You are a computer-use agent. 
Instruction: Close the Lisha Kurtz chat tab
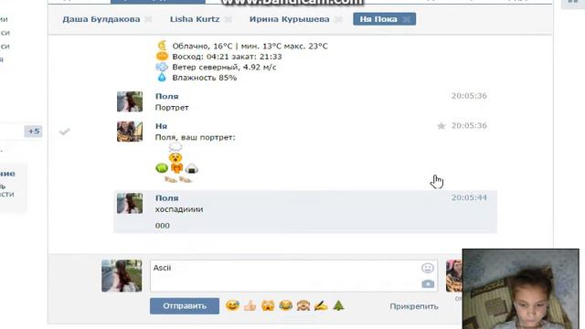pyautogui.click(x=228, y=19)
